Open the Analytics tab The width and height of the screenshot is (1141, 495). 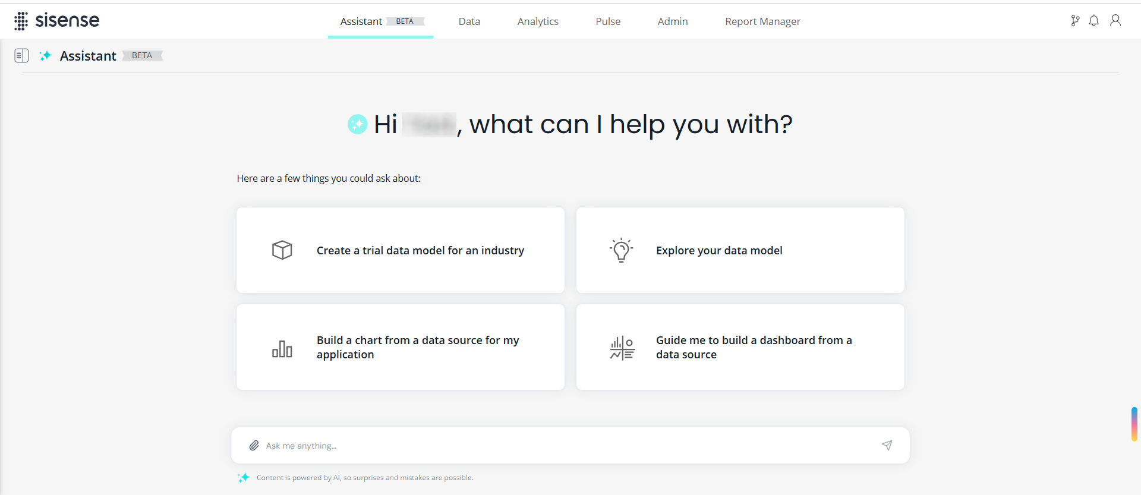[538, 21]
